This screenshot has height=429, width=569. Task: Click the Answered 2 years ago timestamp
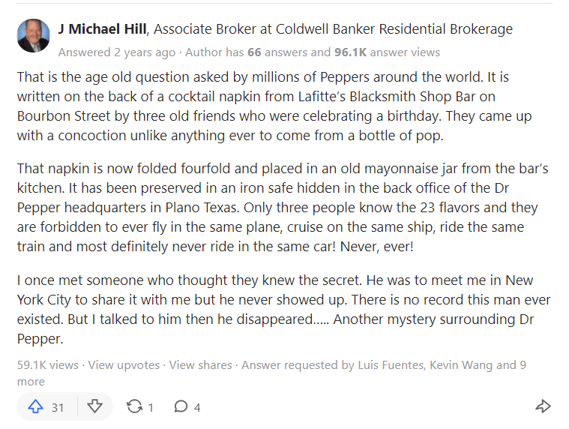click(117, 52)
